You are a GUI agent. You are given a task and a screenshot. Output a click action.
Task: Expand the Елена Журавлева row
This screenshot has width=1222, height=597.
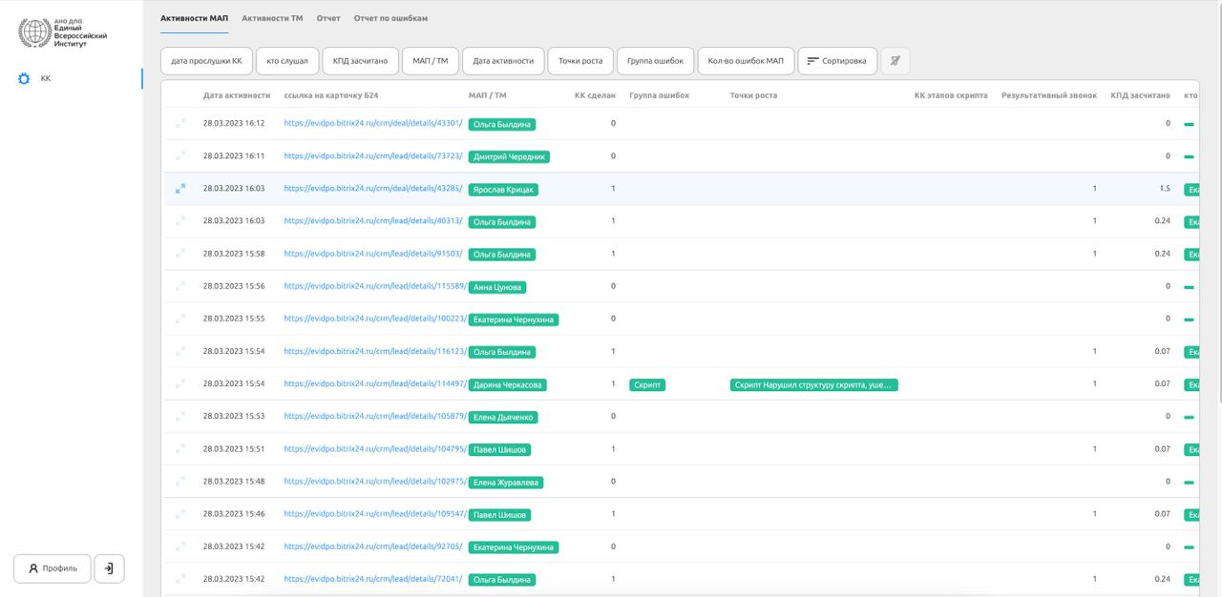[180, 482]
